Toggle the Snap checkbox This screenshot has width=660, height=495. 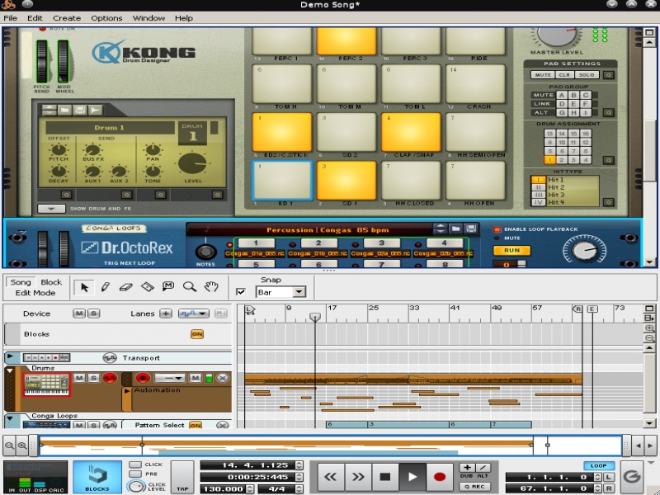coord(241,292)
